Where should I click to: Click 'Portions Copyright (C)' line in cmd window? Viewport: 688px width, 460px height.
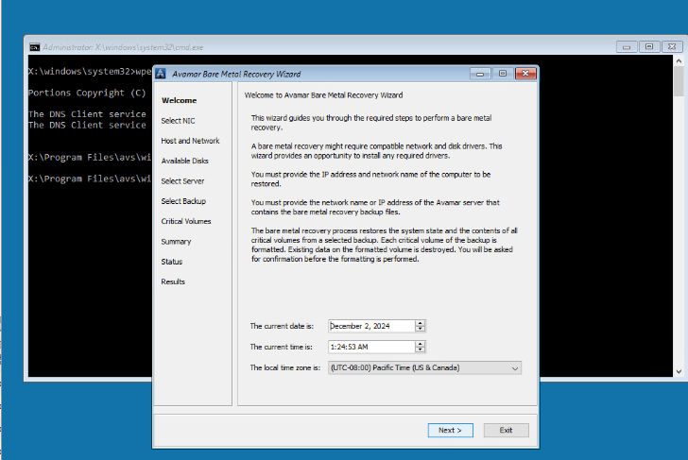coord(87,93)
